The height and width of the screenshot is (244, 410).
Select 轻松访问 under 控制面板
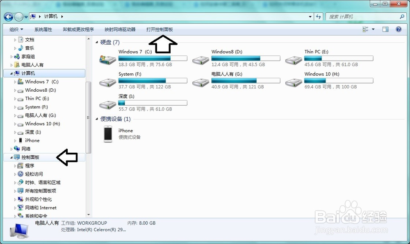[x=34, y=174]
